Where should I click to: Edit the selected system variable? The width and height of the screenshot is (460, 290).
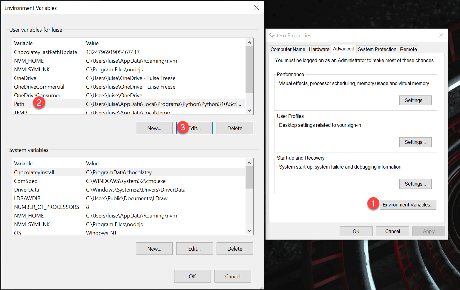pos(194,249)
